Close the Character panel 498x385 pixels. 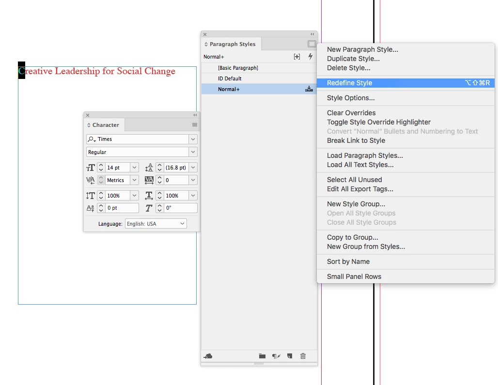(x=88, y=115)
